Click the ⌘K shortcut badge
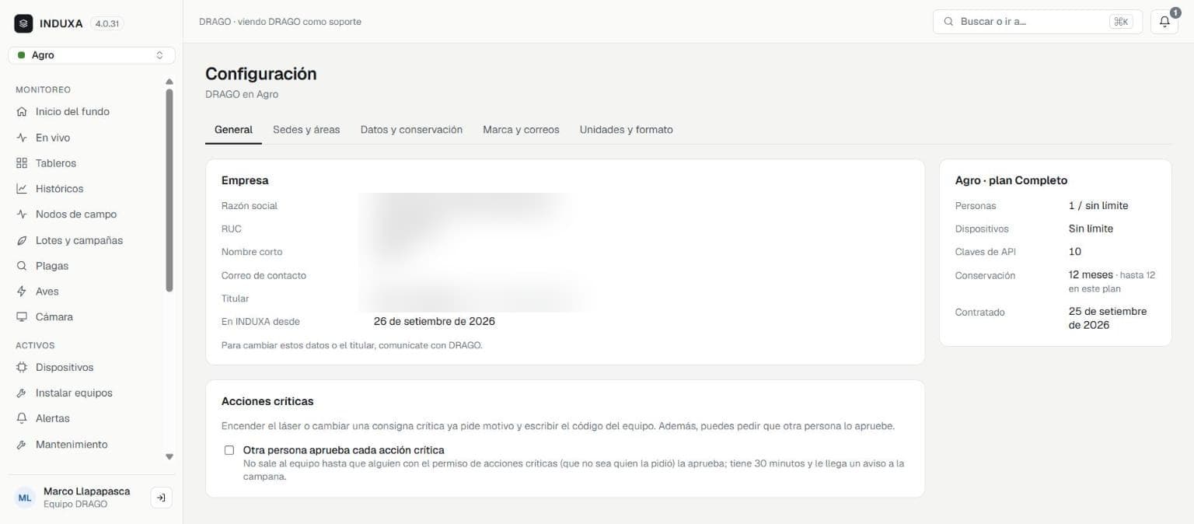 pyautogui.click(x=1121, y=22)
